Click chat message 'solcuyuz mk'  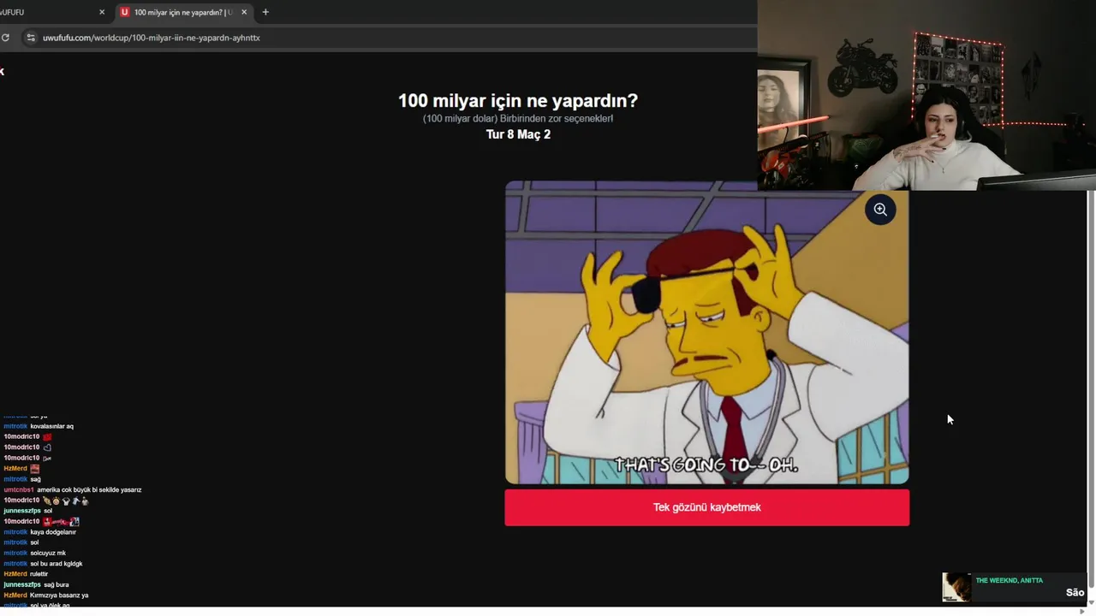coord(48,553)
